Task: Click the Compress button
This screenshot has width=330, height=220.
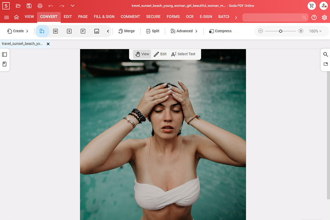Action: [220, 31]
